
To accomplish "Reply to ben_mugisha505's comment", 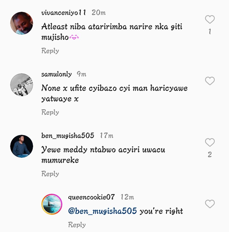I will point(50,174).
